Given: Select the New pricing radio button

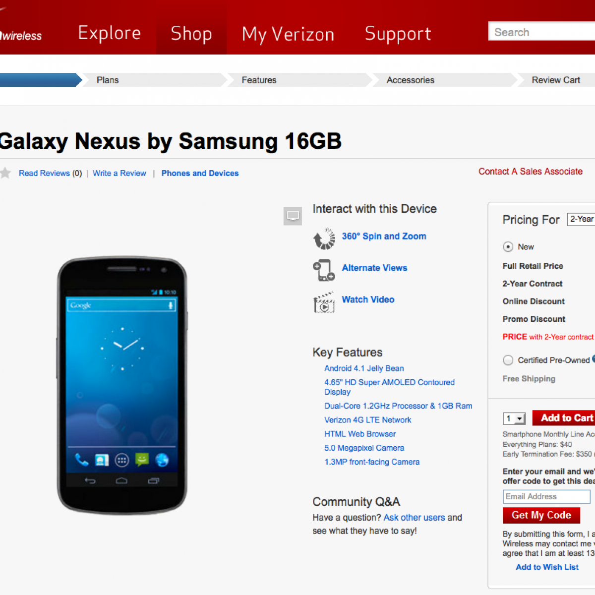Looking at the screenshot, I should [508, 247].
